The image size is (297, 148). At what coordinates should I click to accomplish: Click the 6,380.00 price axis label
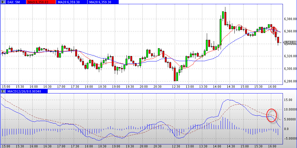pyautogui.click(x=289, y=19)
